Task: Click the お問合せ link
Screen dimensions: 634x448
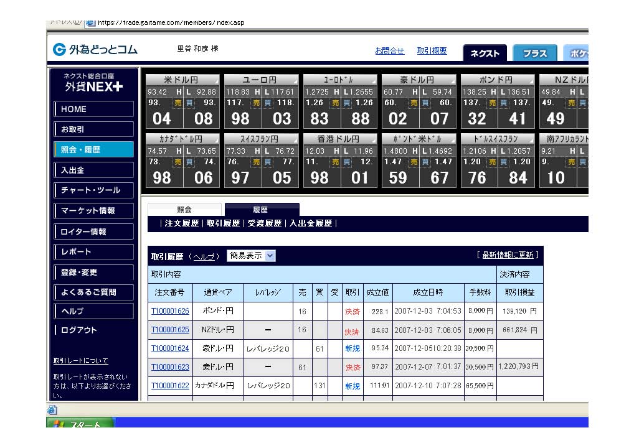Action: (389, 51)
